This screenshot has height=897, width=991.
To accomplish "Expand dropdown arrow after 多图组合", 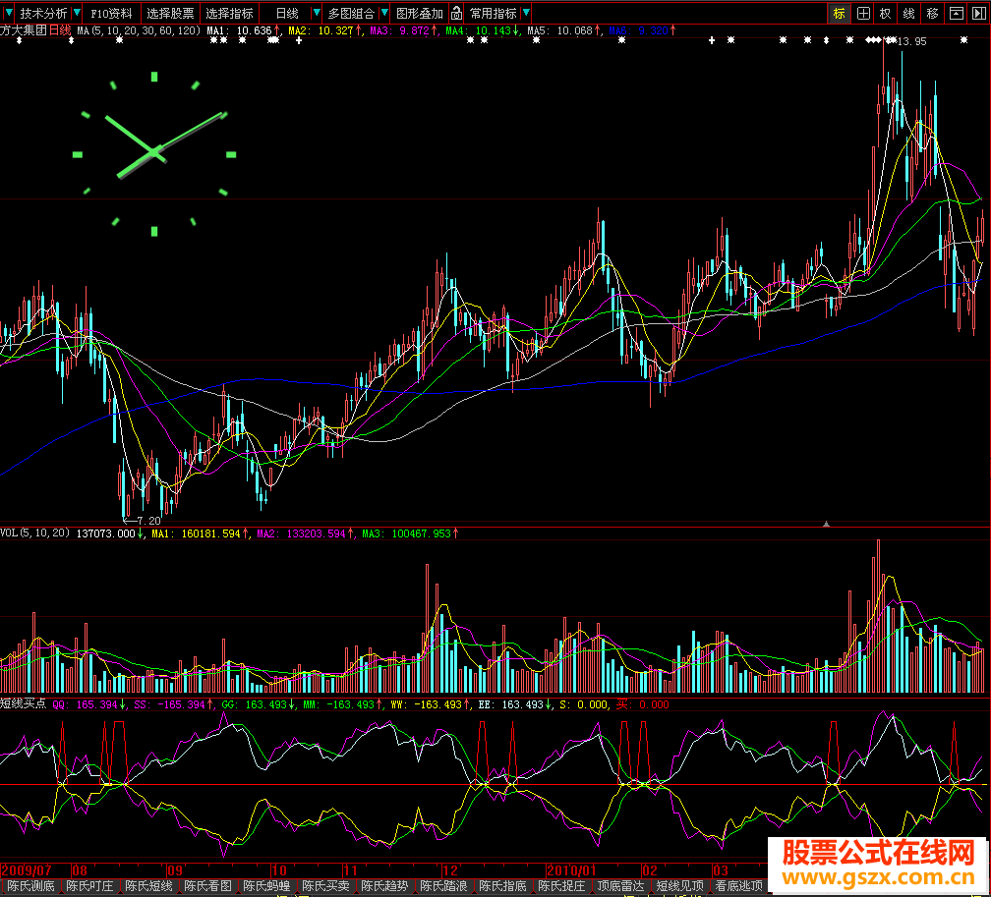I will point(384,13).
